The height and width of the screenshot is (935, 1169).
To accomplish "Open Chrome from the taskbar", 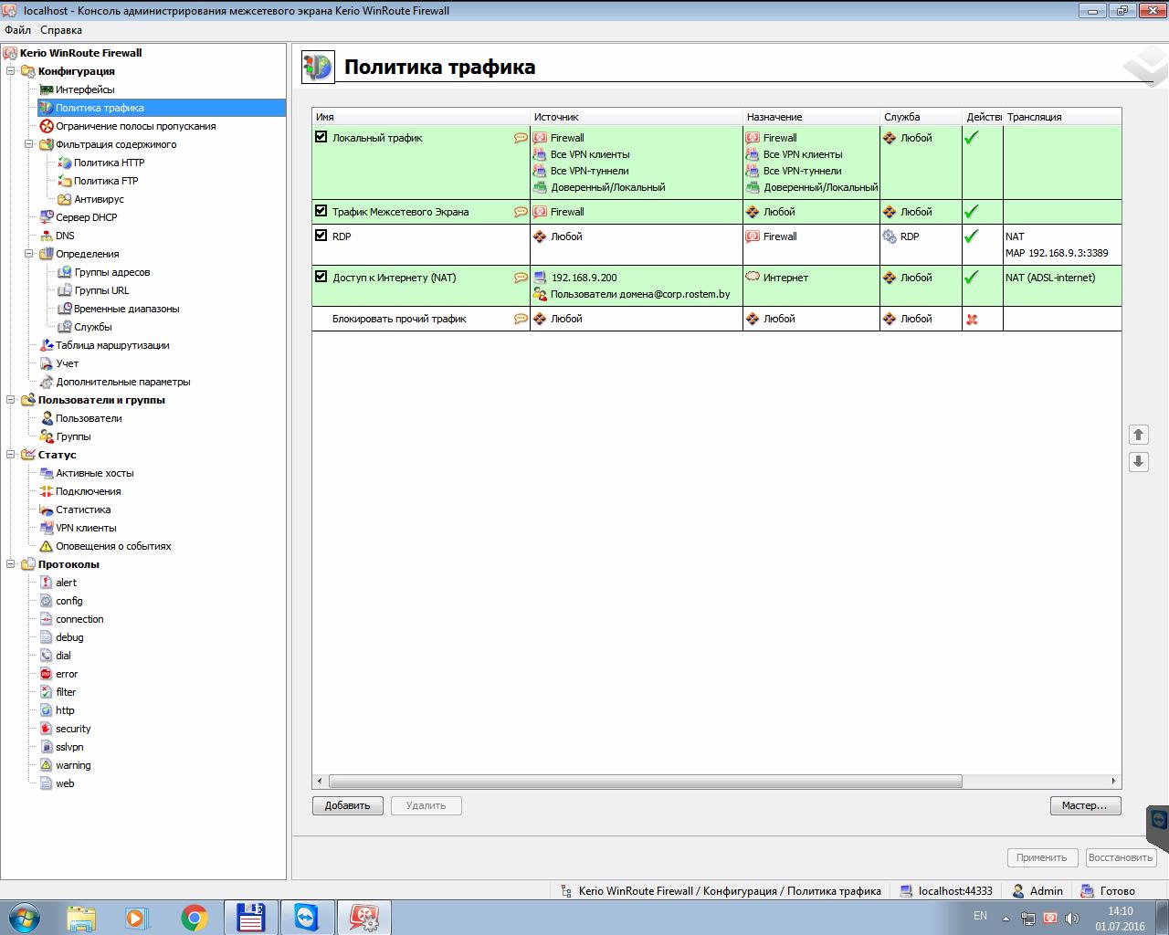I will tap(194, 917).
